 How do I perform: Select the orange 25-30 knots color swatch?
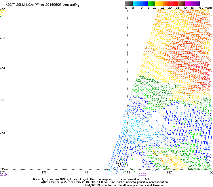(166, 3)
